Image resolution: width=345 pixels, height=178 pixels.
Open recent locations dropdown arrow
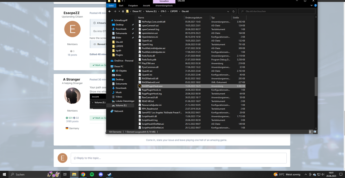click(x=119, y=11)
